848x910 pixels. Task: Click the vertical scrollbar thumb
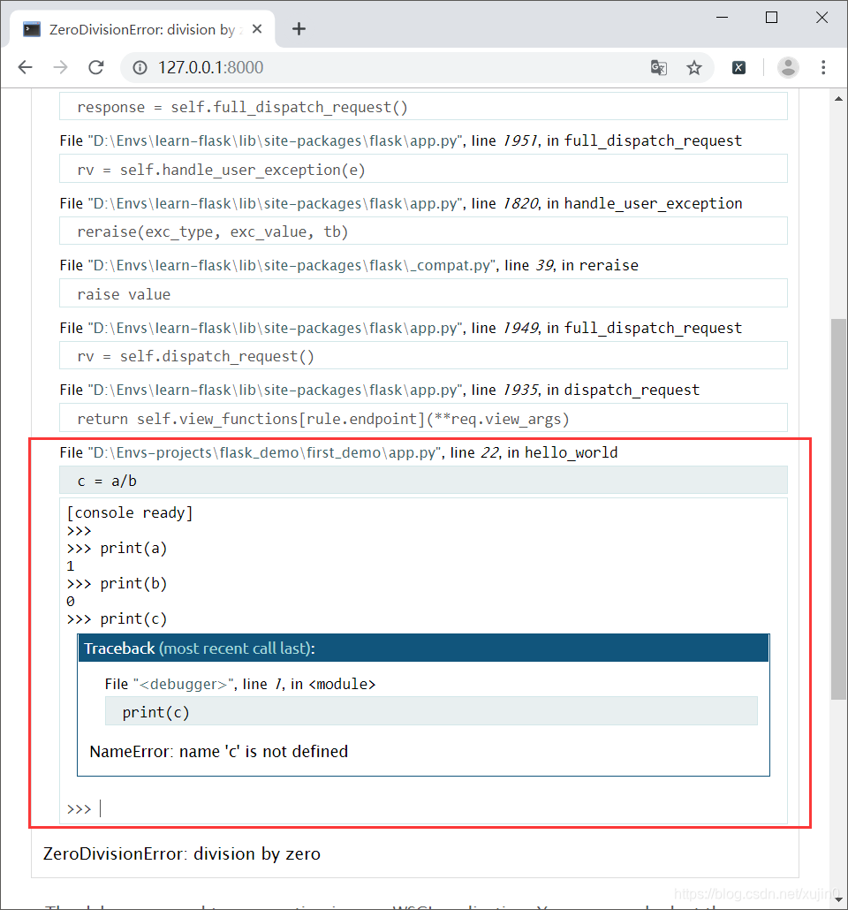coord(838,508)
